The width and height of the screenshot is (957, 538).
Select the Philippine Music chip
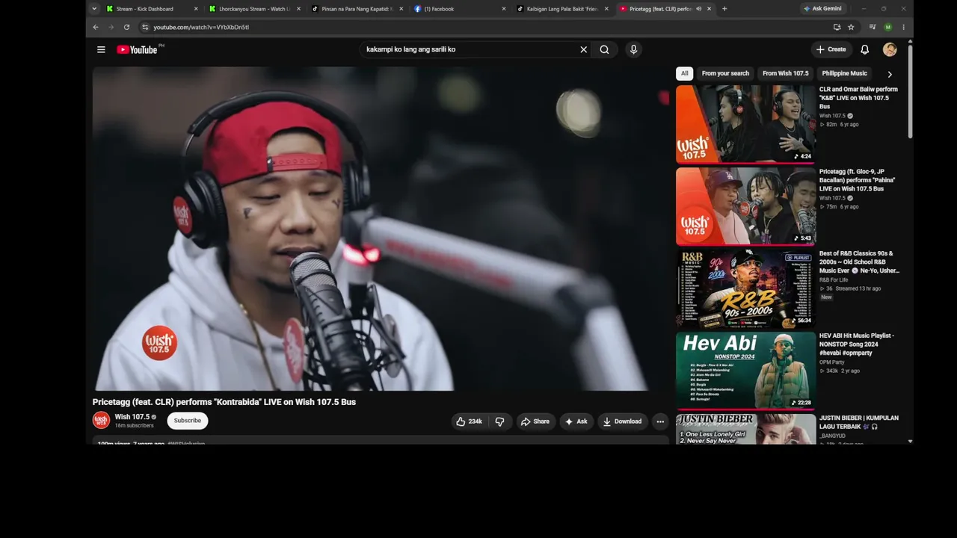(x=844, y=74)
